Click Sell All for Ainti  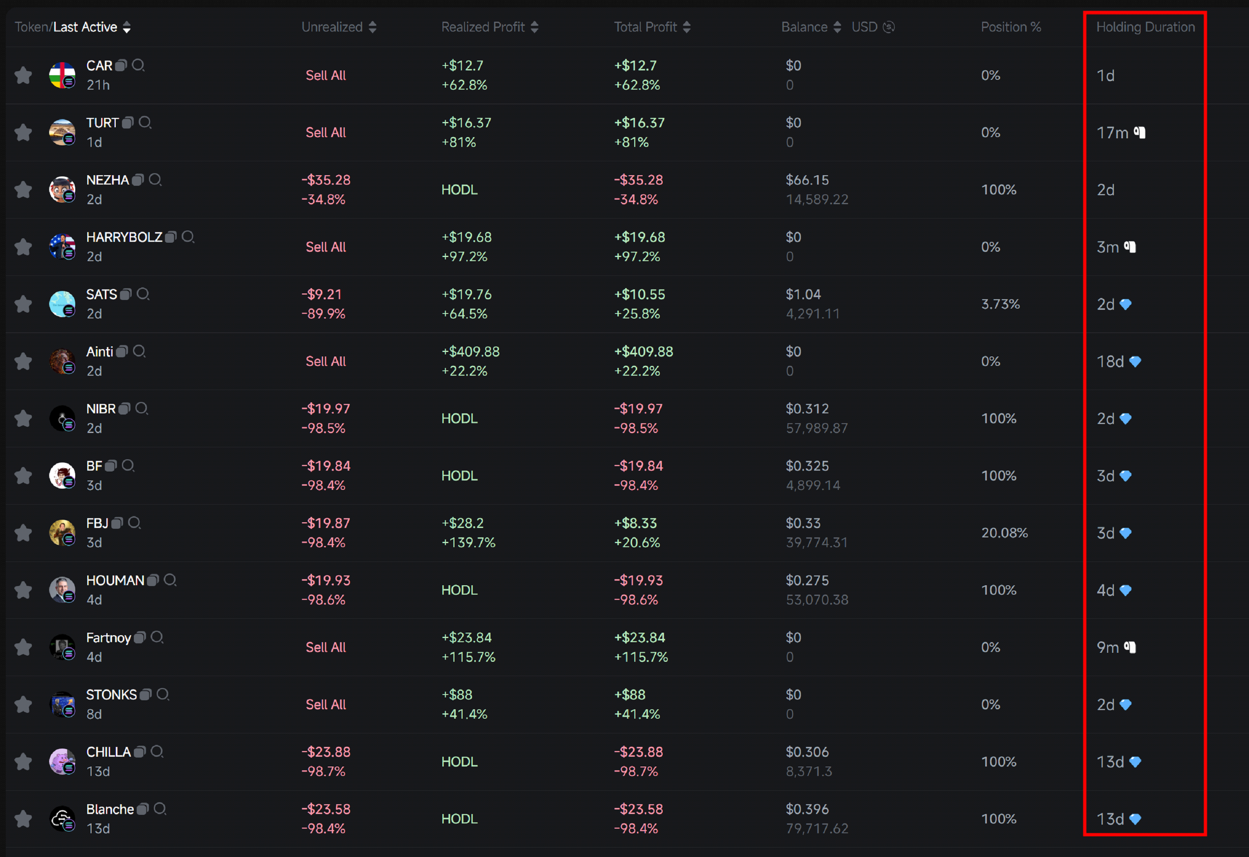326,362
